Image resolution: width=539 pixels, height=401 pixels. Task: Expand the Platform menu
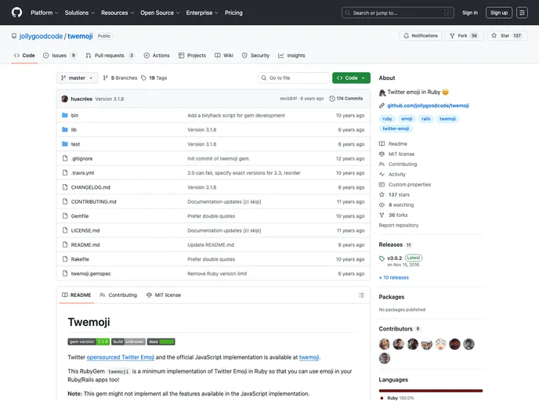tap(45, 13)
